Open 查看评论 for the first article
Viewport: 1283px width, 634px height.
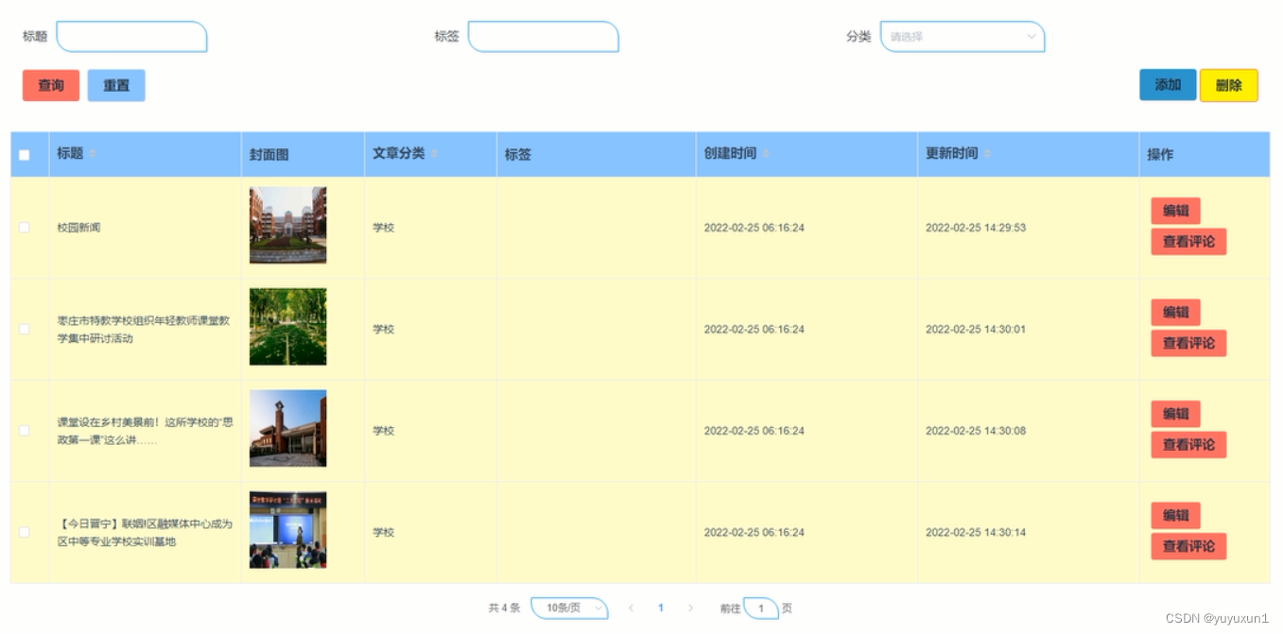(x=1188, y=242)
